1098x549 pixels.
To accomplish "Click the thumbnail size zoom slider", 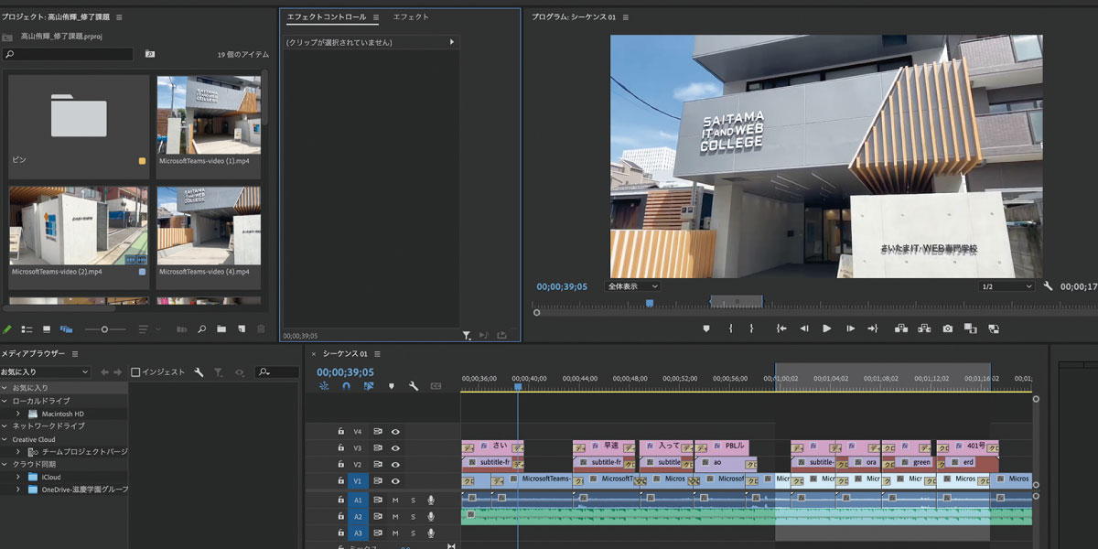I will click(104, 329).
